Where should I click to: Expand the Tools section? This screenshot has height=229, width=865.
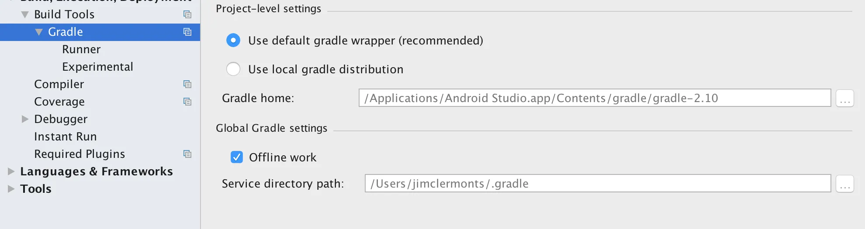(11, 189)
